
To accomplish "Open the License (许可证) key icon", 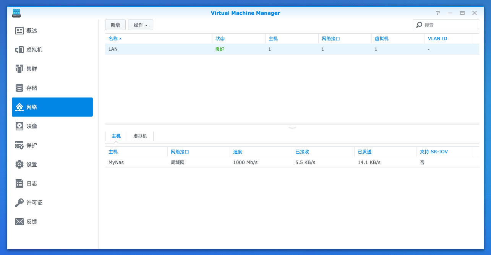I will pos(19,203).
